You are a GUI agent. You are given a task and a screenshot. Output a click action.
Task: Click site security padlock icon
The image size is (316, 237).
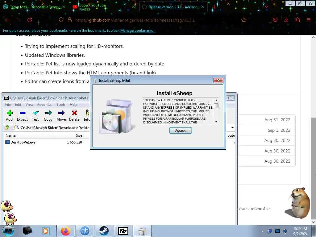pos(70,20)
